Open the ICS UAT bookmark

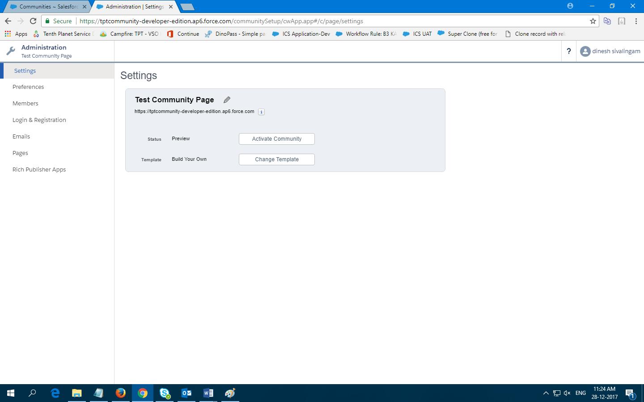tap(417, 34)
